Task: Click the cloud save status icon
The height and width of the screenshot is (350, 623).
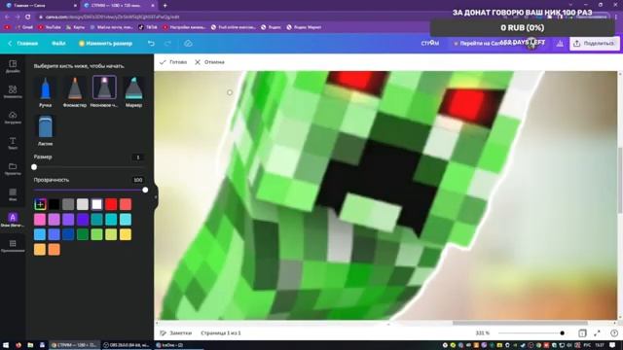Action: point(188,43)
